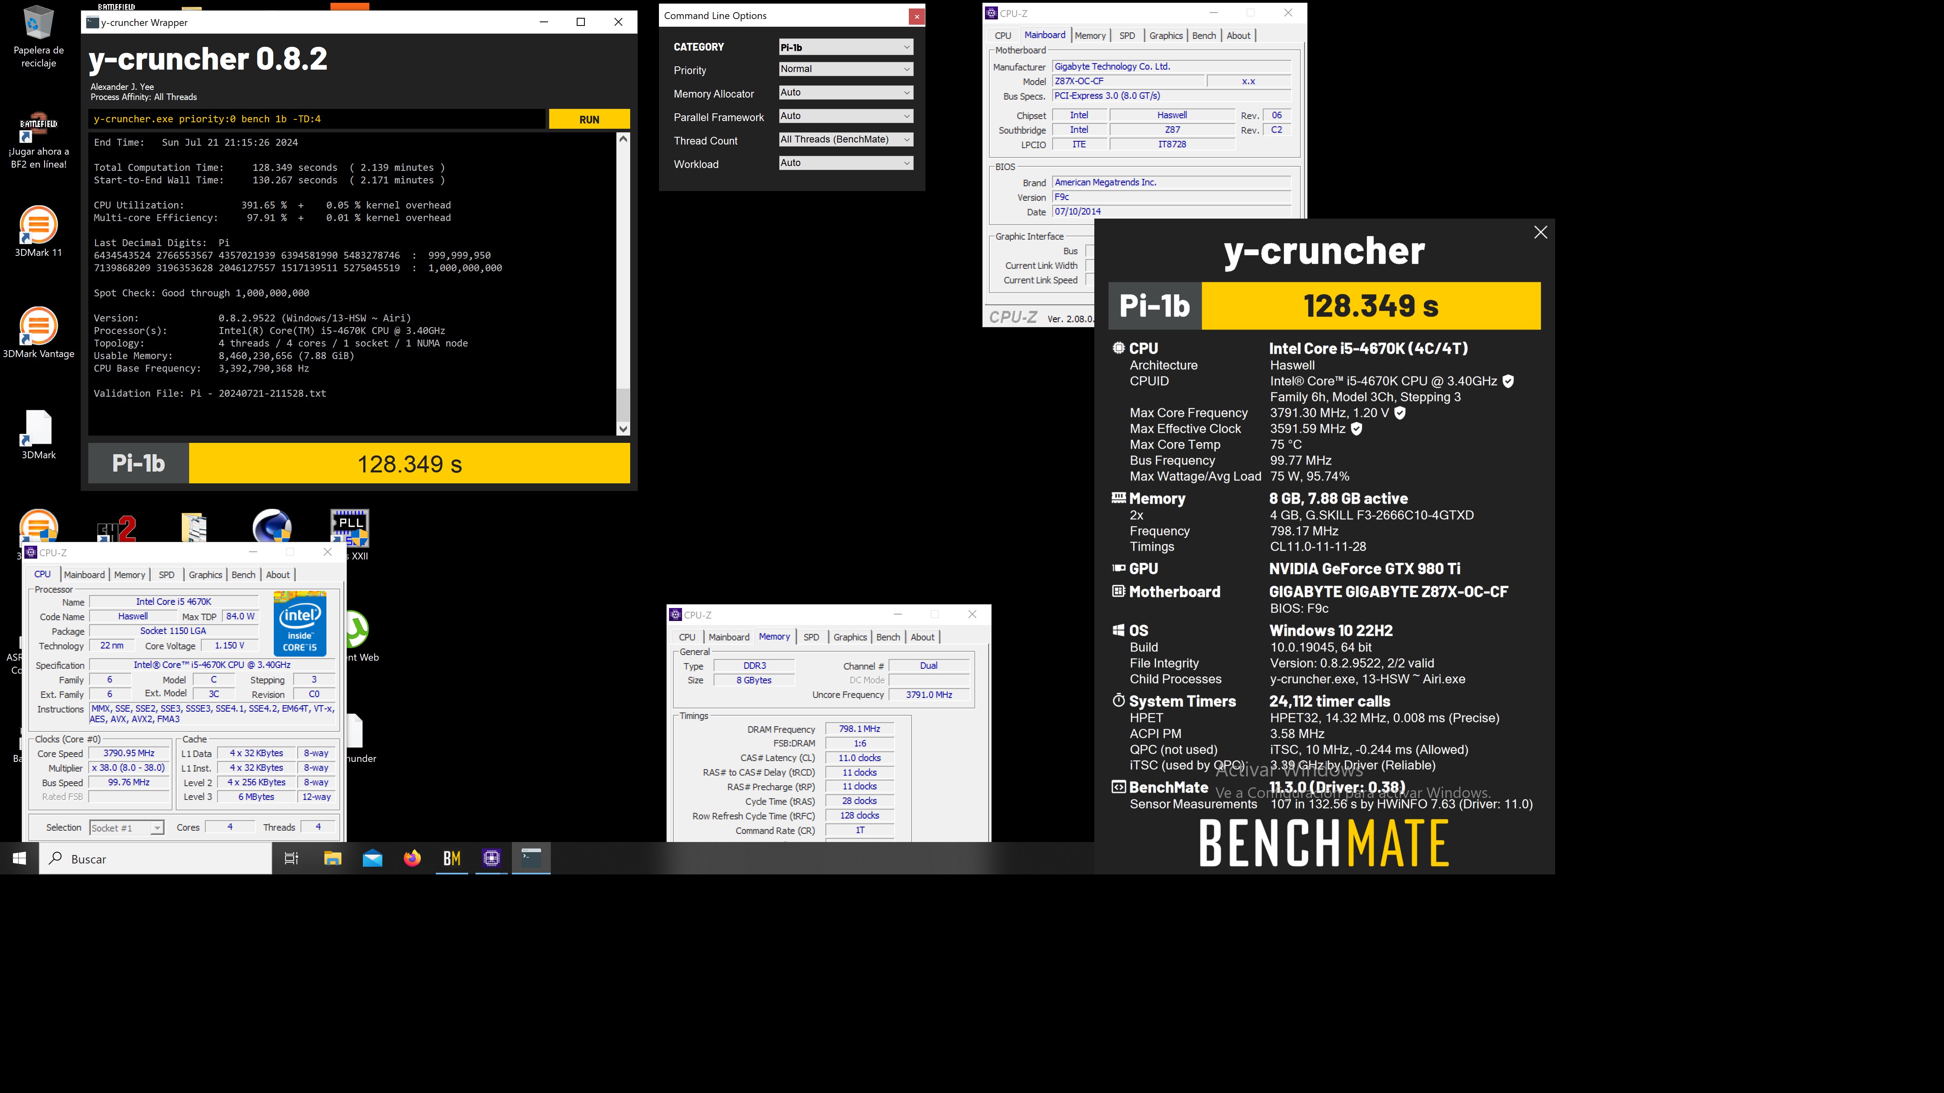1944x1093 pixels.
Task: Open the Battlefield BF2 online desktop shortcut
Action: (x=38, y=141)
